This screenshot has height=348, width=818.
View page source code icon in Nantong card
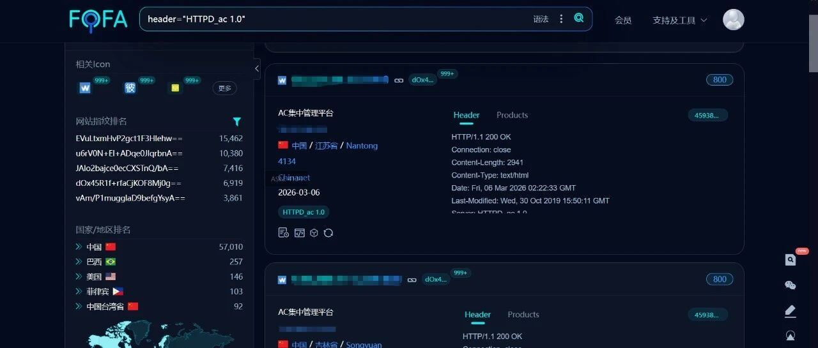tap(299, 233)
